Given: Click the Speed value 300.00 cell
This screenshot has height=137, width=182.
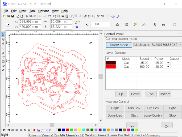Looking at the screenshot, I should 144,67.
